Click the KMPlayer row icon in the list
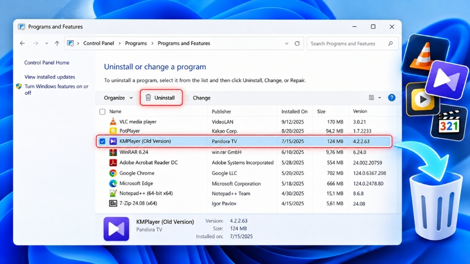470x264 pixels. point(113,141)
